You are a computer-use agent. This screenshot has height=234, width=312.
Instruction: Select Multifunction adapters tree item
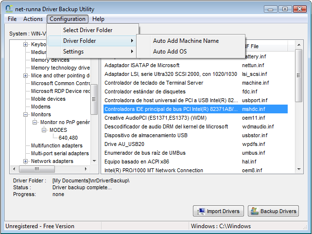[57, 145]
